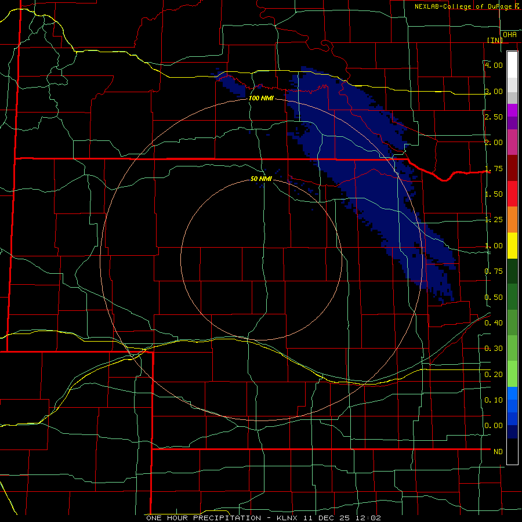
Task: Click the 1.50 legend value
Action: [x=494, y=194]
